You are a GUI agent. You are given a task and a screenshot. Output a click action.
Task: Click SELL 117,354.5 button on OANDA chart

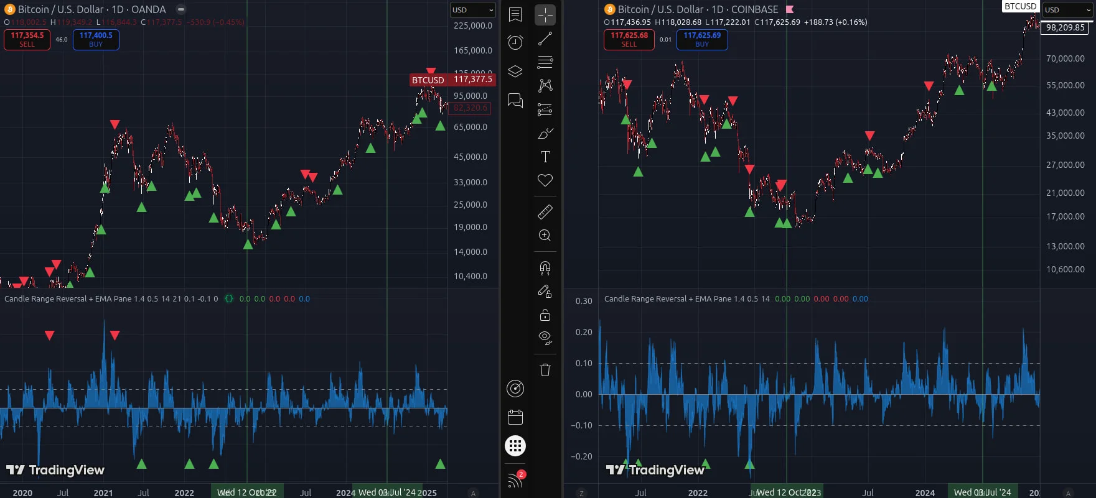pyautogui.click(x=27, y=39)
